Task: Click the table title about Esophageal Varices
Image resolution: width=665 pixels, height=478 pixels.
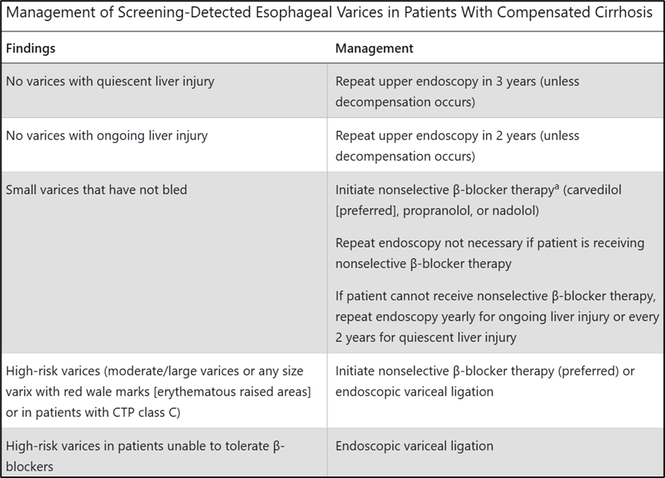Action: pos(329,12)
